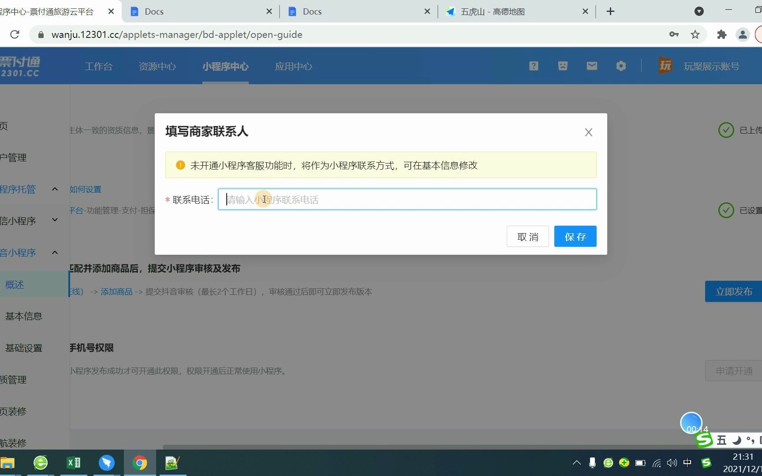Click the Sogou input method S logo

[704, 439]
